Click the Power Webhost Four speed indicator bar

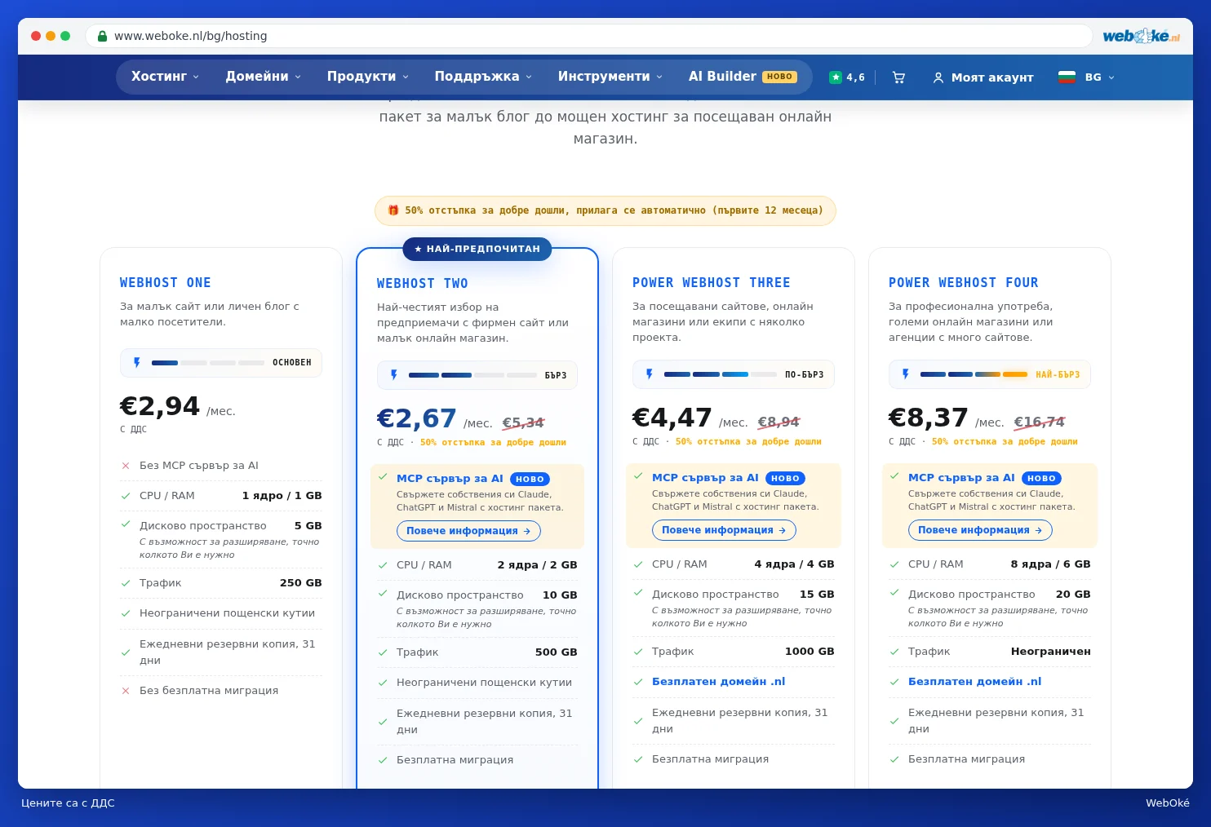pos(990,374)
